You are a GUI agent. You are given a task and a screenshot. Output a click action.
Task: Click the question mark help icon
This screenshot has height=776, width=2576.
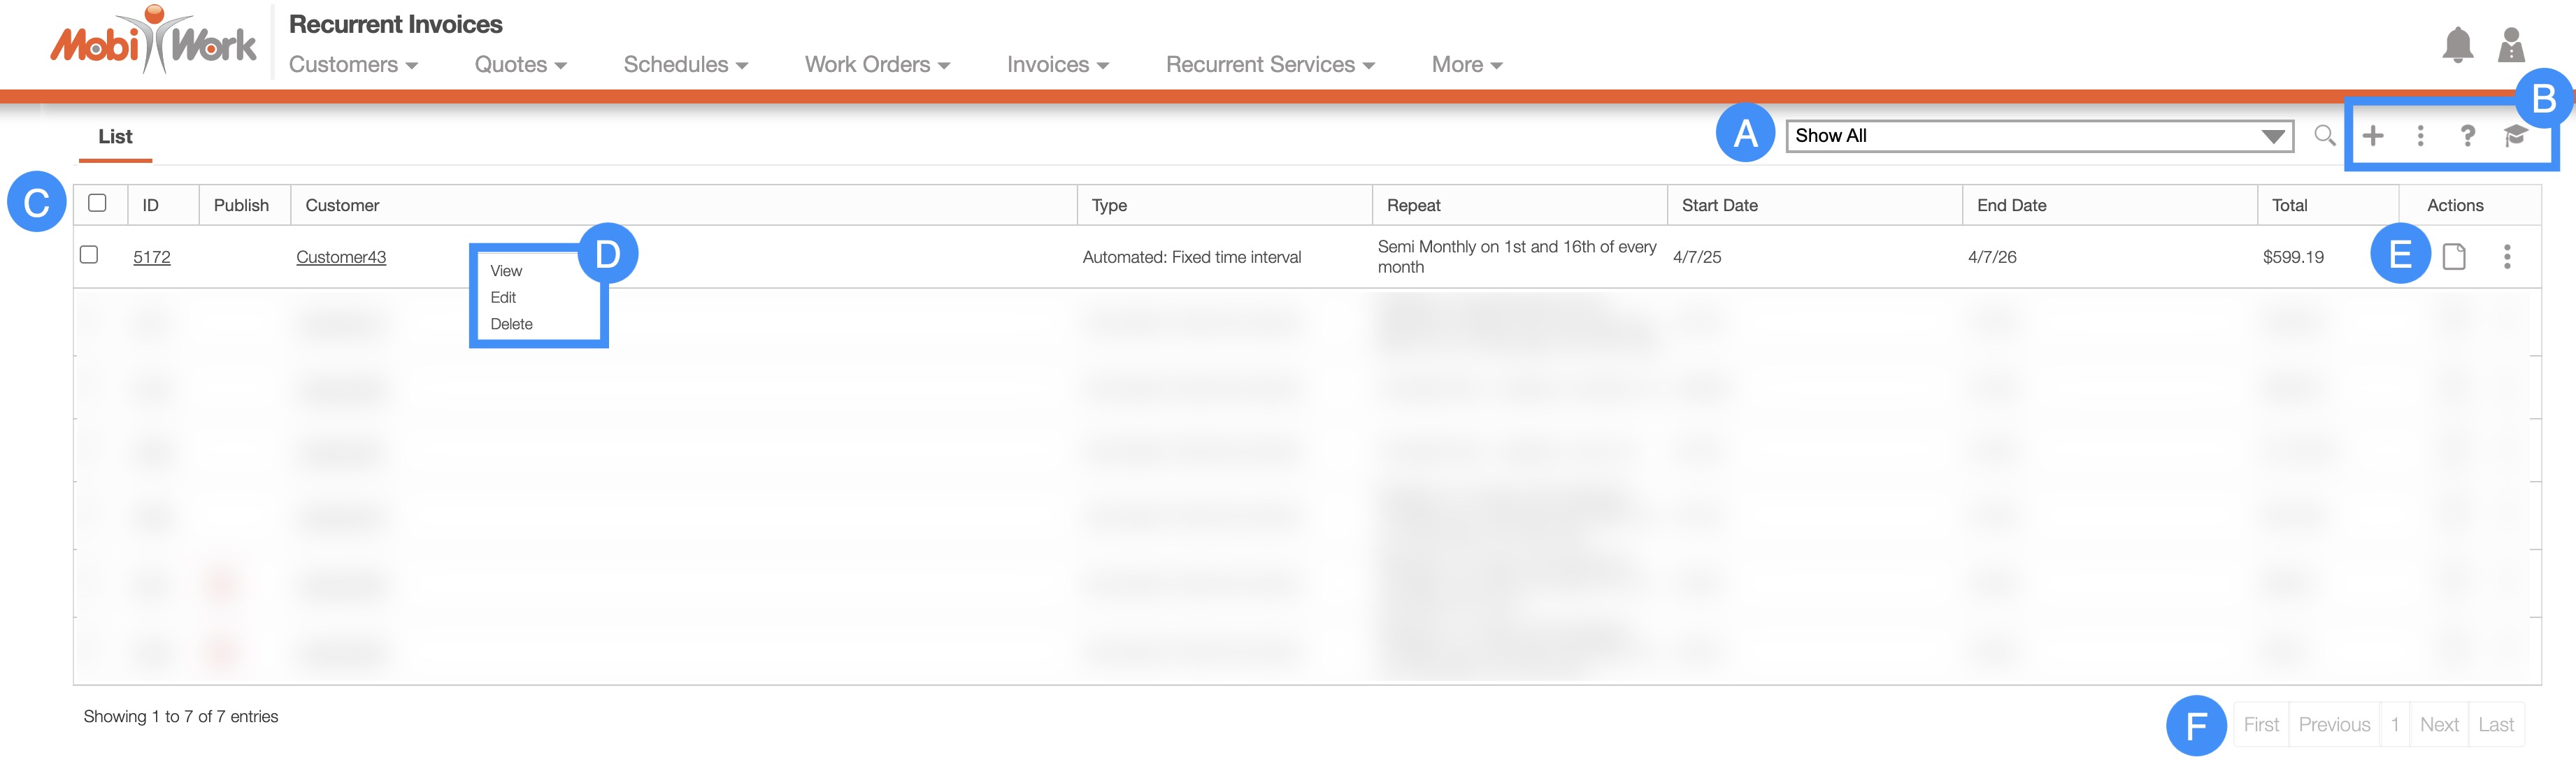[2467, 135]
